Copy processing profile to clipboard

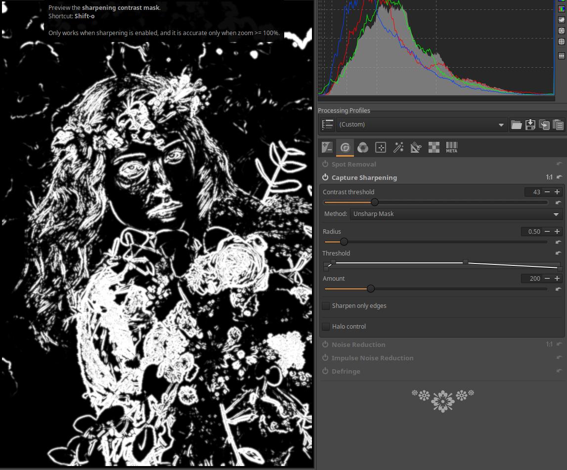tap(544, 125)
